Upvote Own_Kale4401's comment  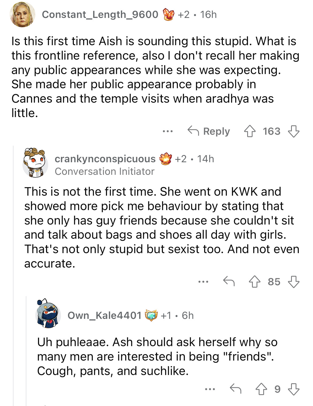(261, 389)
